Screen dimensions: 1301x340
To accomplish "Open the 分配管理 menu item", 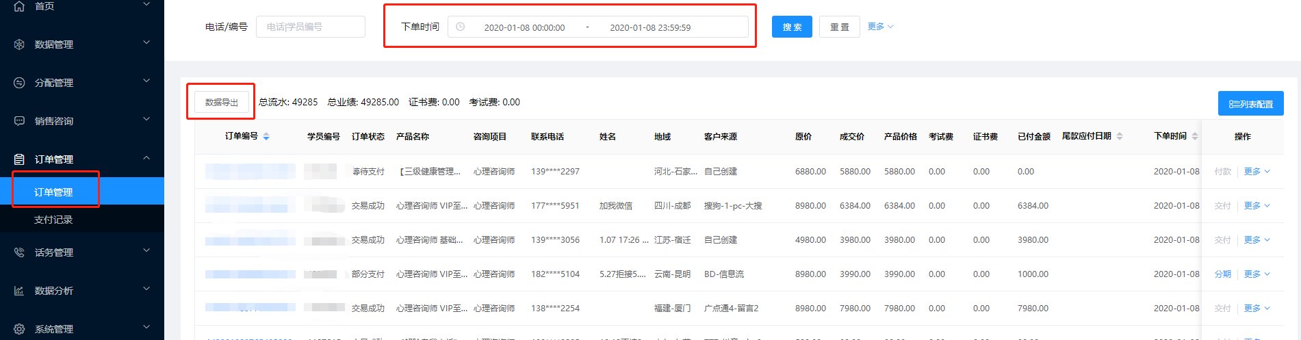I will (x=82, y=83).
